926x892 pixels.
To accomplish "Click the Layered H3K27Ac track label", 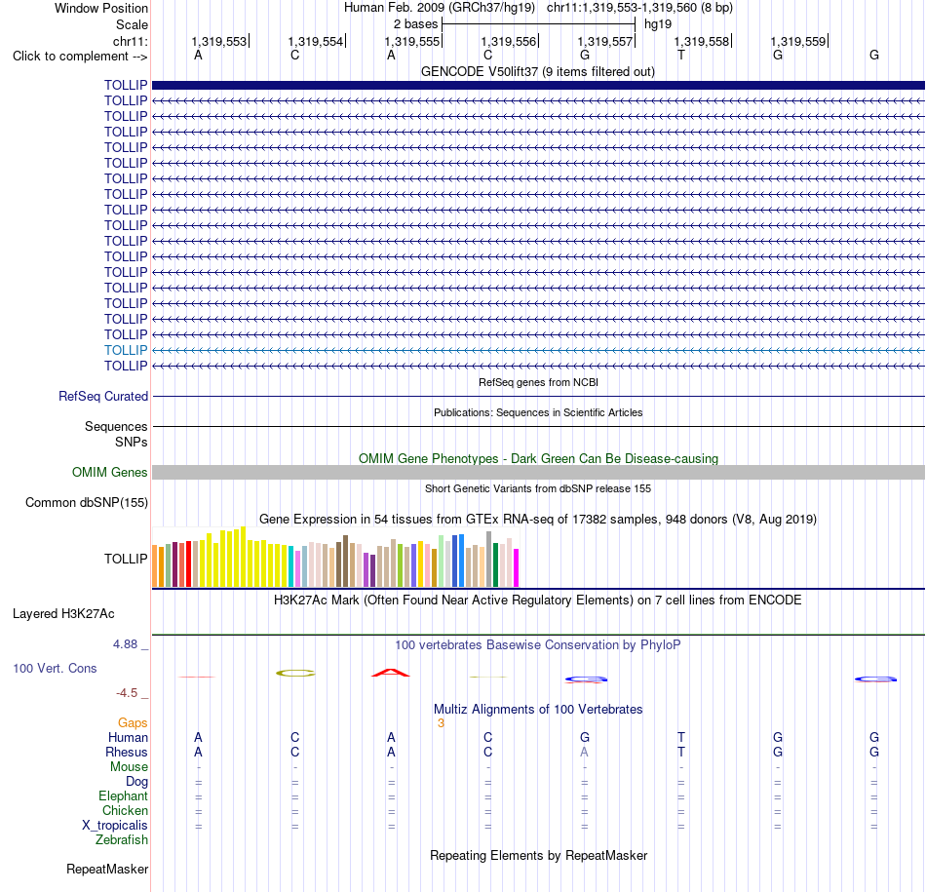I will 63,614.
